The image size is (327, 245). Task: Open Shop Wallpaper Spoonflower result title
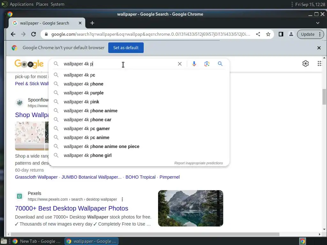pos(32,115)
